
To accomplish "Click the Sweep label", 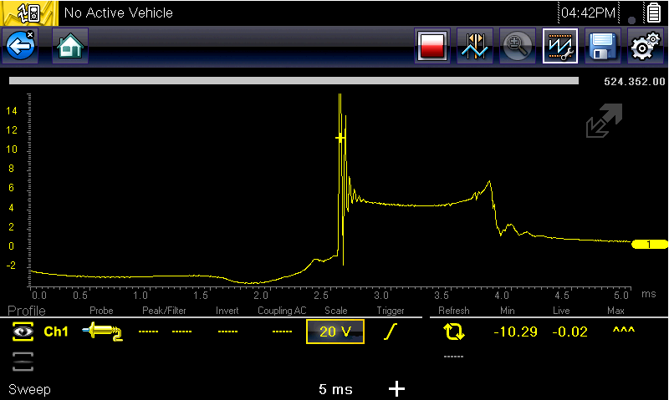I will (x=29, y=389).
